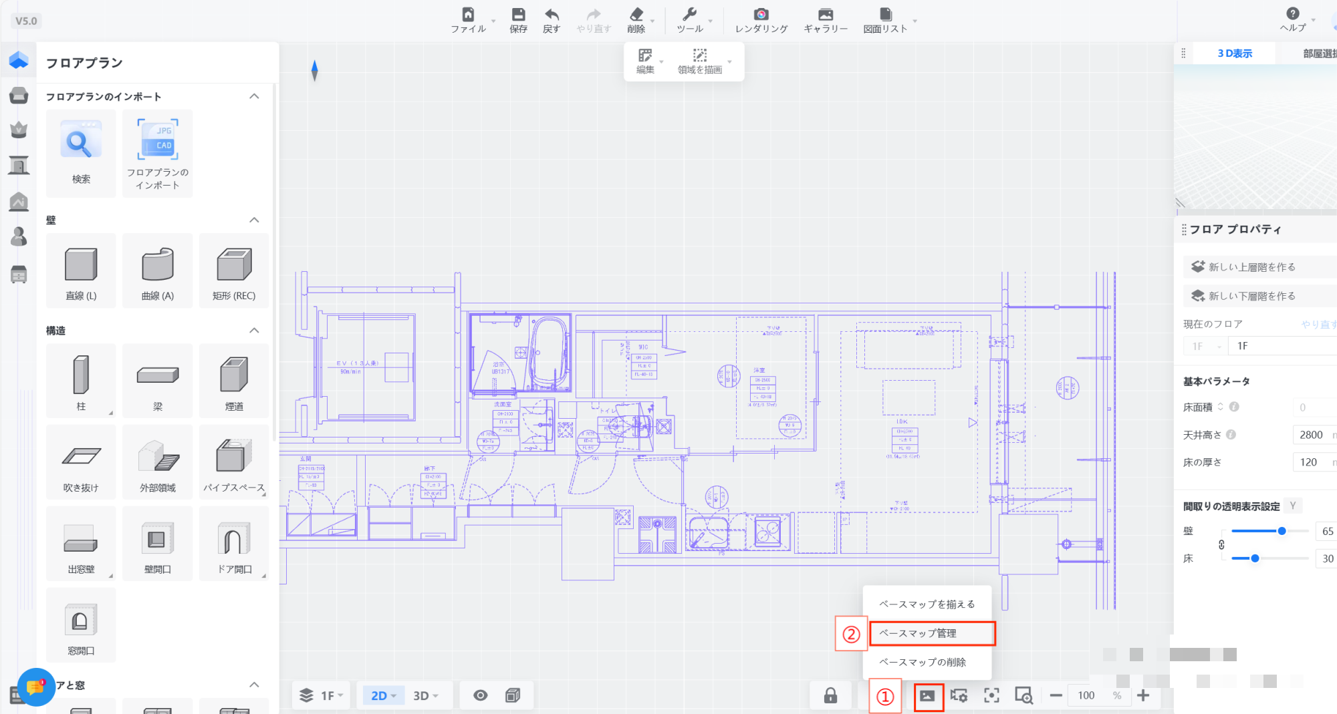Collapse the 構造 section
Screen dimensions: 1337x714
[x=254, y=331]
